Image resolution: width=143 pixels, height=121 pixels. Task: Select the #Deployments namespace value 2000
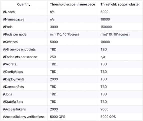pos(54,79)
